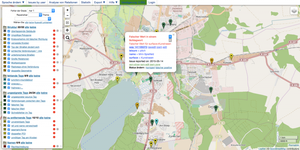The height and width of the screenshot is (150, 300).
Task: Open the map layers switcher
Action: 293,12
